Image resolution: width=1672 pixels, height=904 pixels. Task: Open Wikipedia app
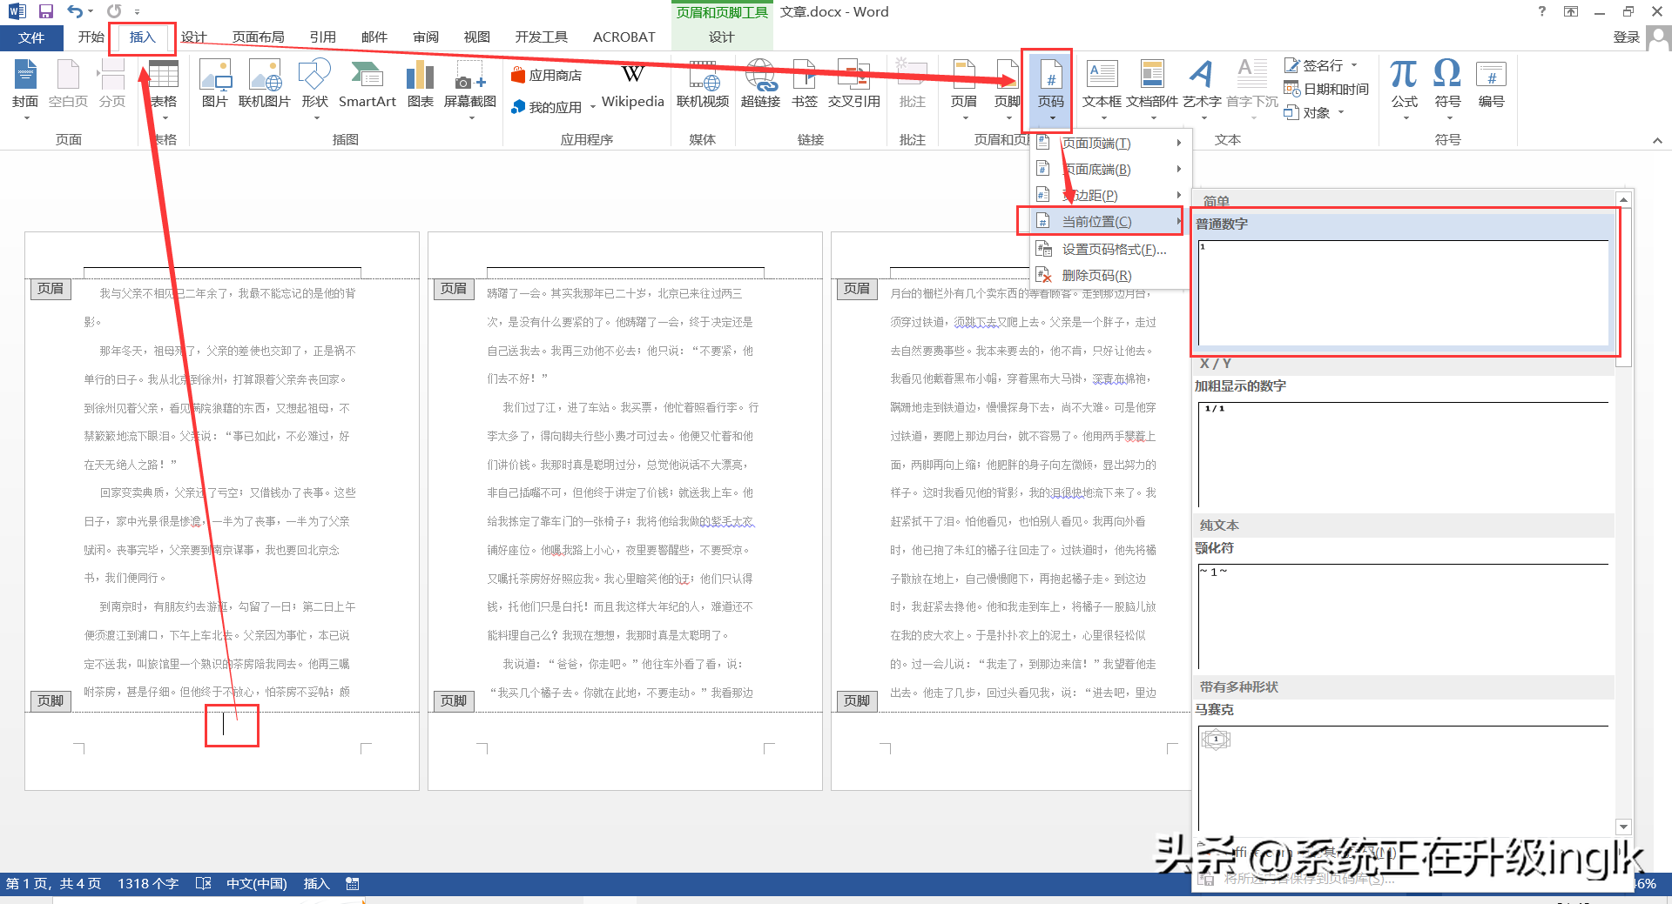tap(632, 85)
